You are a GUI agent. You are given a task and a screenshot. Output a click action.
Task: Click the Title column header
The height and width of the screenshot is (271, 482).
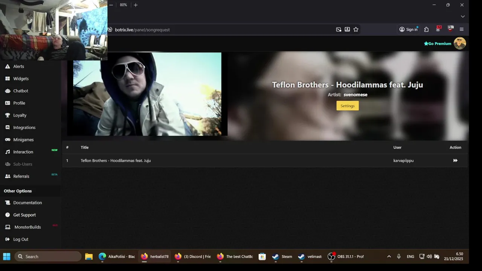(84, 148)
